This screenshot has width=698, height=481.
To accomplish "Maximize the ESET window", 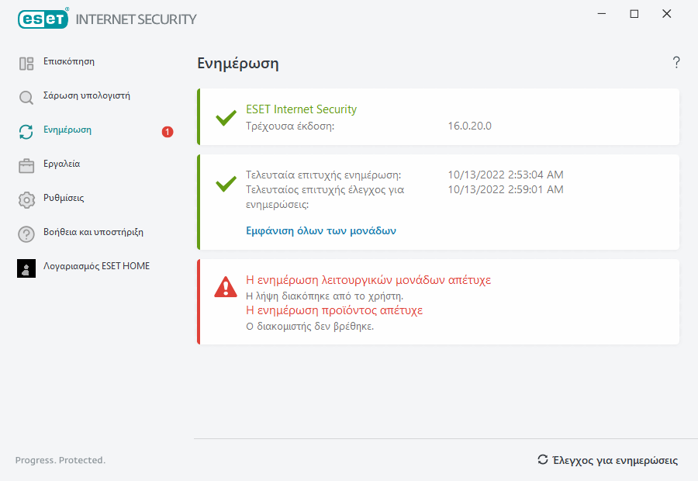I will tap(634, 14).
